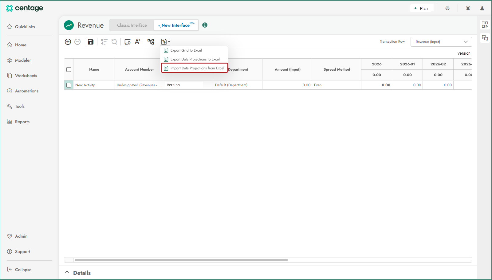
Task: Open Admin page
Action: tap(21, 236)
